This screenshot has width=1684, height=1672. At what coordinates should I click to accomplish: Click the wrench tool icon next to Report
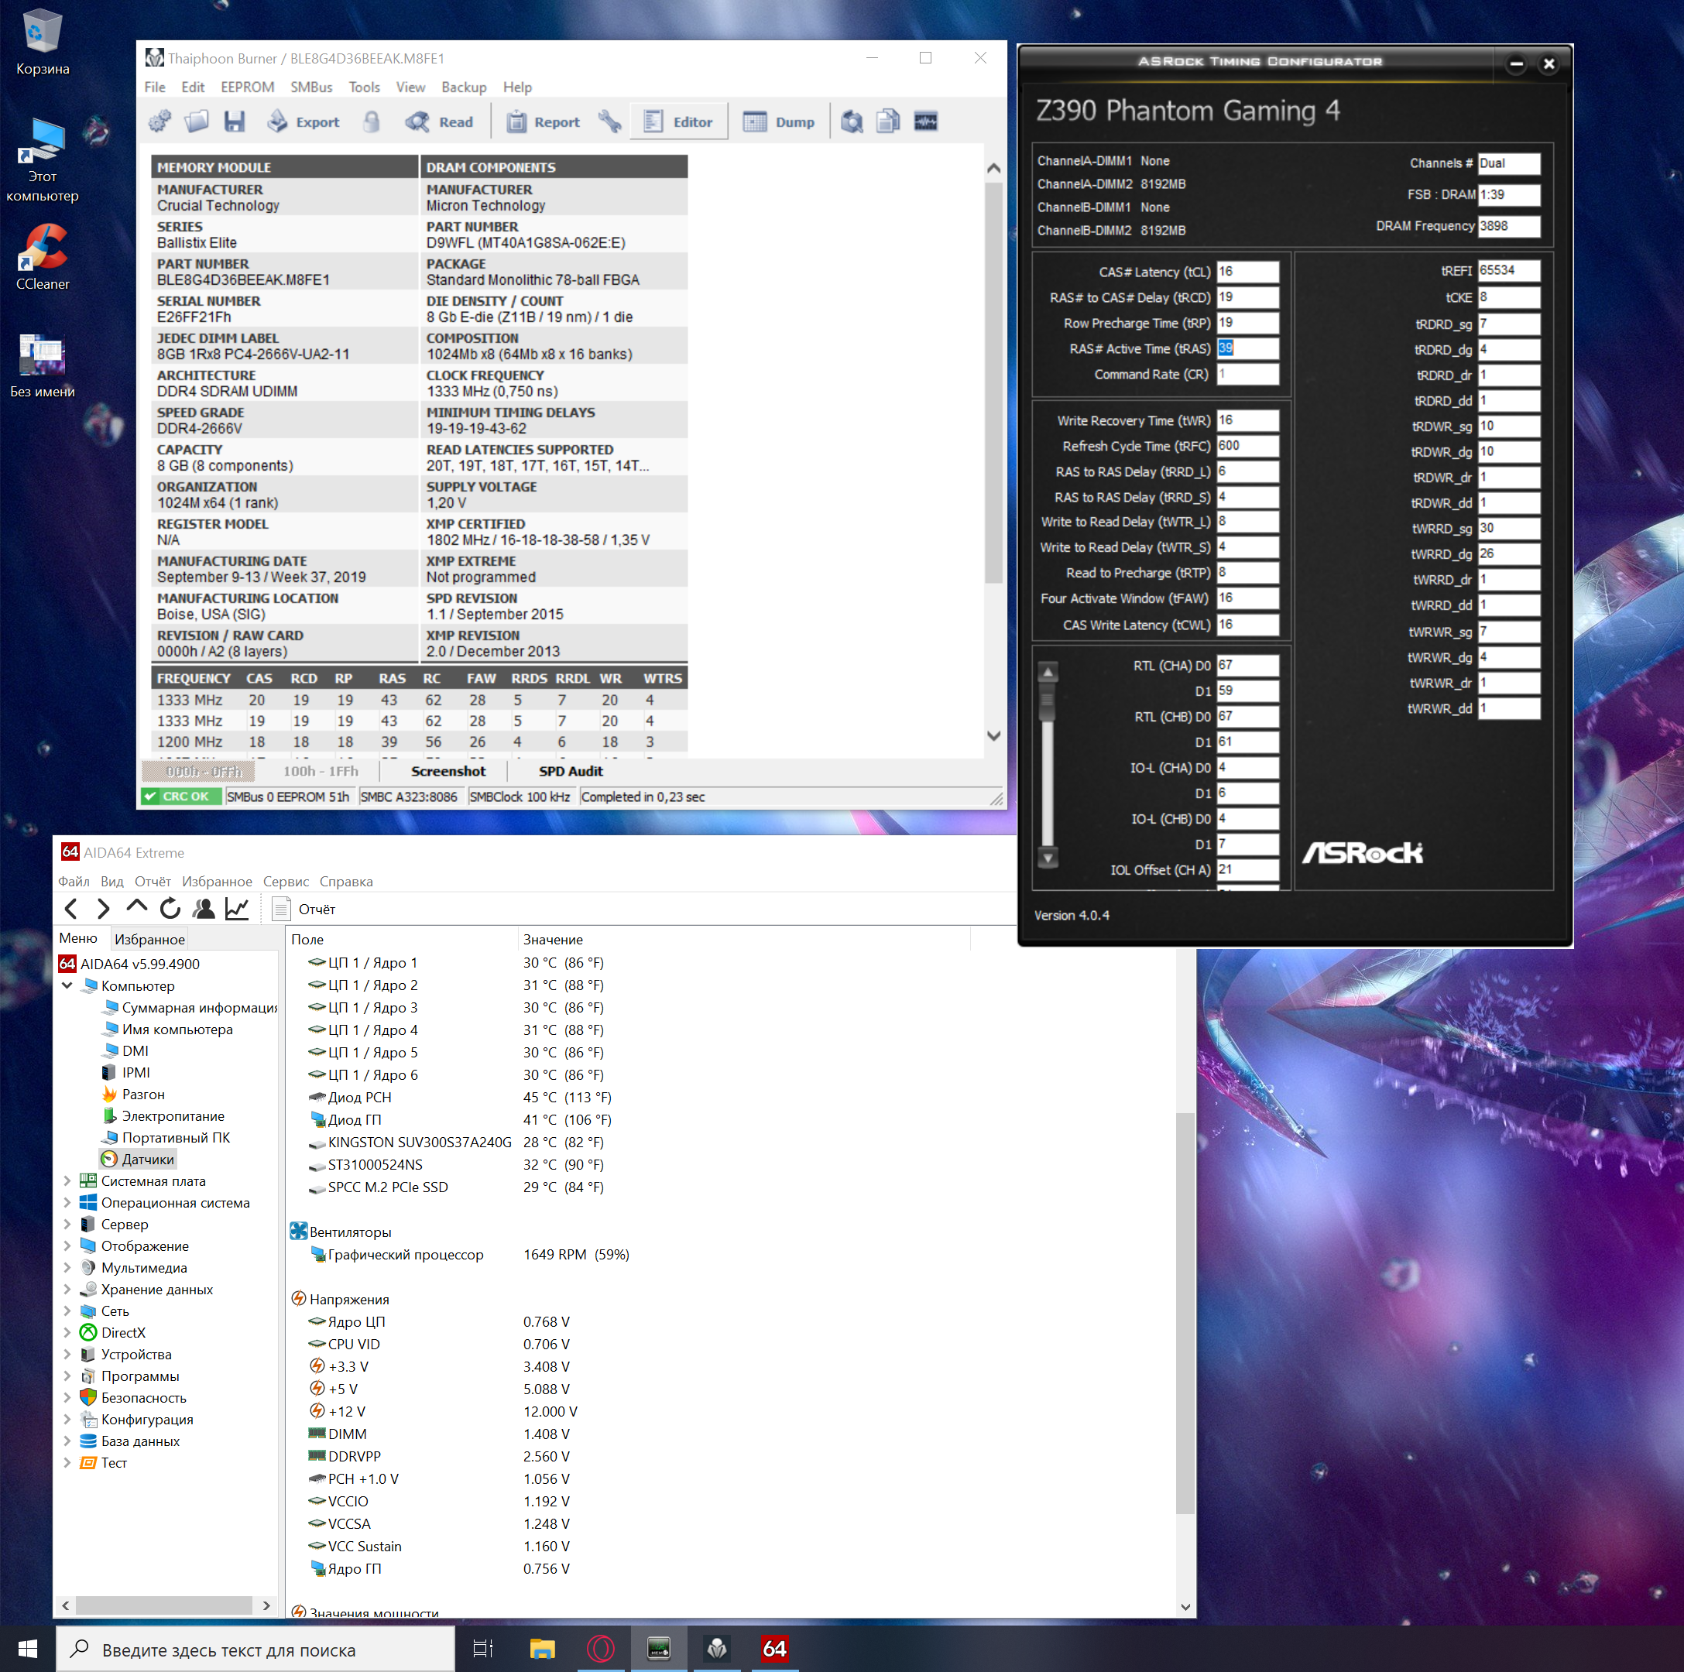coord(609,122)
